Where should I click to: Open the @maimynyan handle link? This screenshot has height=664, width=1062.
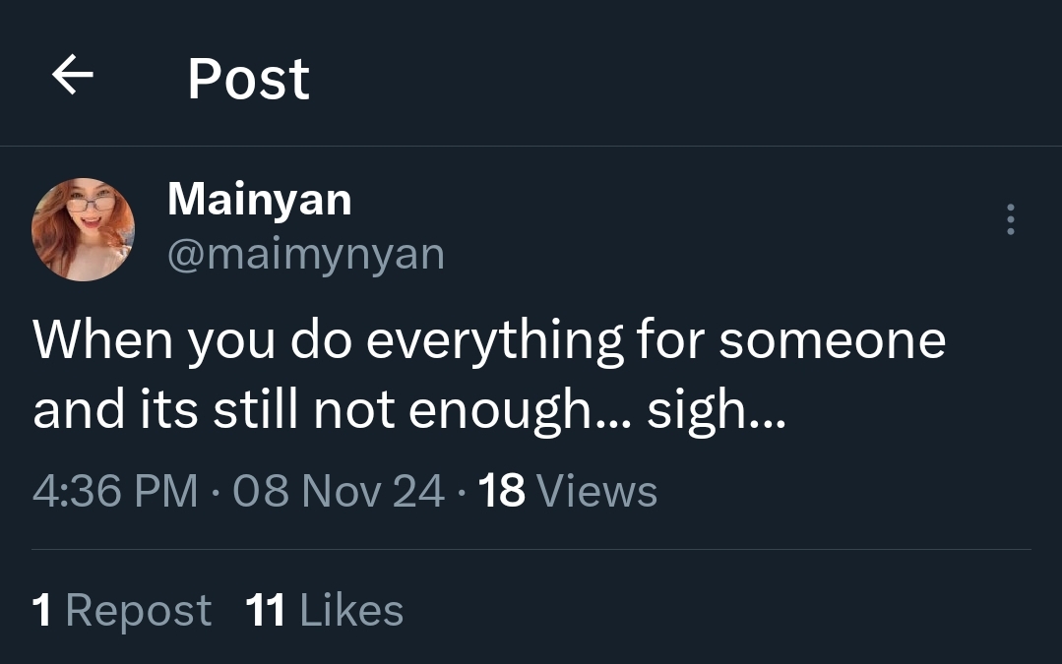pos(306,254)
